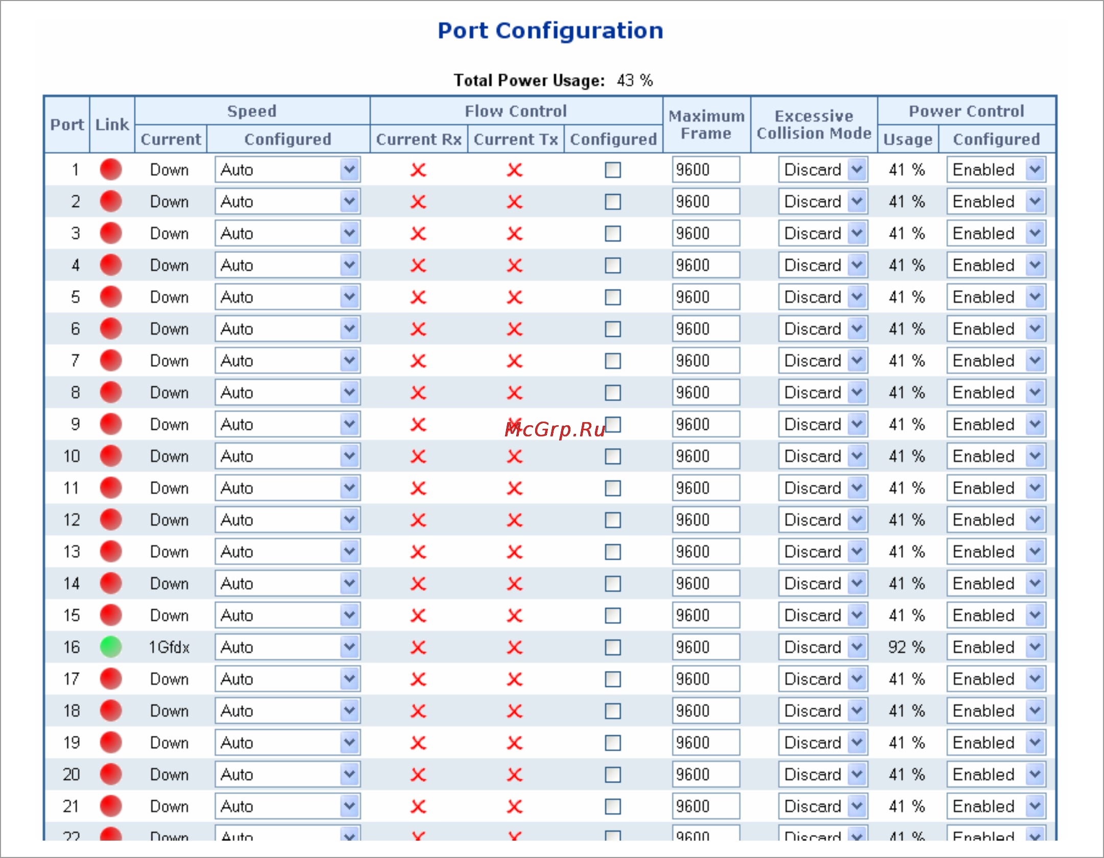
Task: Open the speed Auto dropdown for port 9
Action: coord(287,424)
